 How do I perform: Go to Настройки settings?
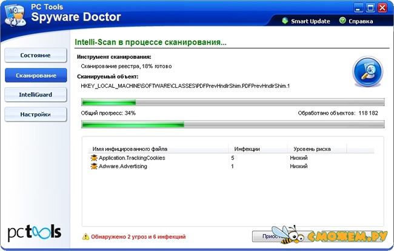(x=36, y=115)
